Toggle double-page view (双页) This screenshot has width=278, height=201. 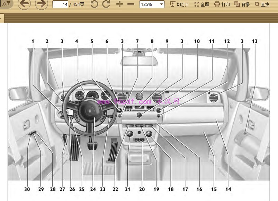click(x=6, y=3)
